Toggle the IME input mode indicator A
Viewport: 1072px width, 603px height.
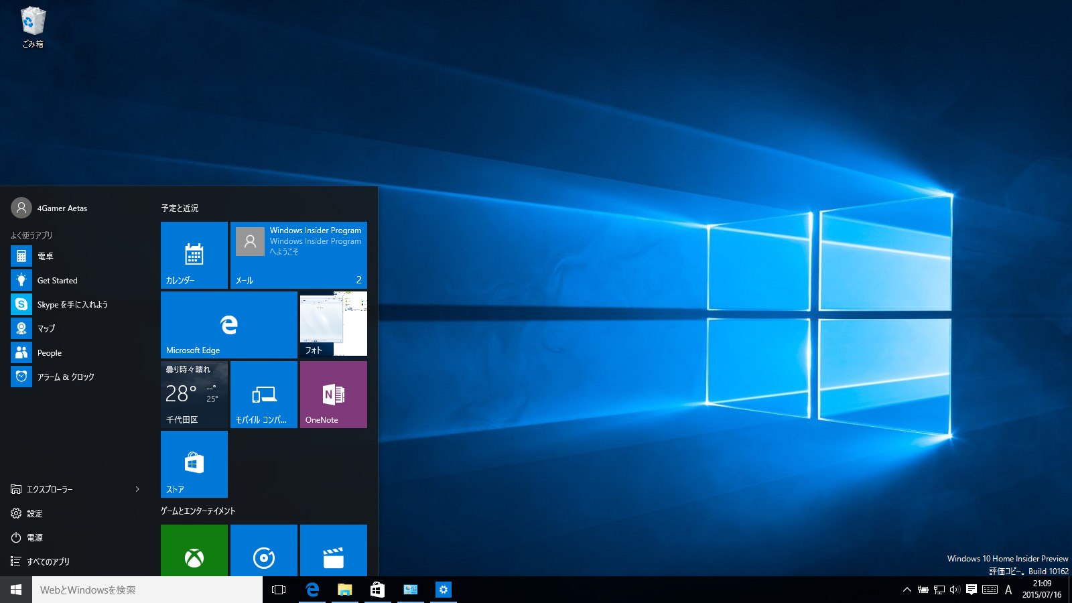(x=1008, y=590)
